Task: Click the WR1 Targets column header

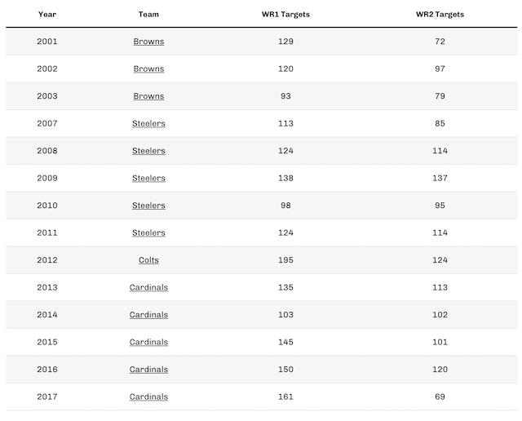Action: coord(285,15)
